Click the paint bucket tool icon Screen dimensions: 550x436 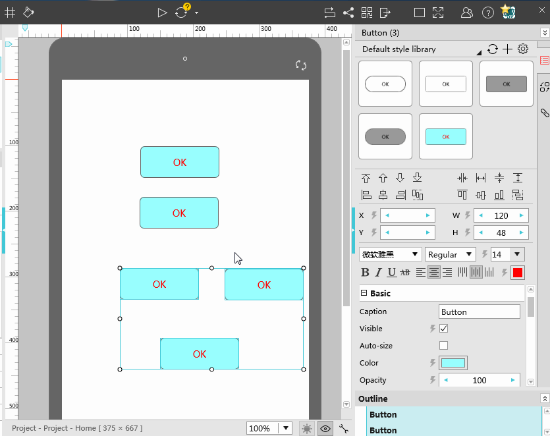coord(28,13)
